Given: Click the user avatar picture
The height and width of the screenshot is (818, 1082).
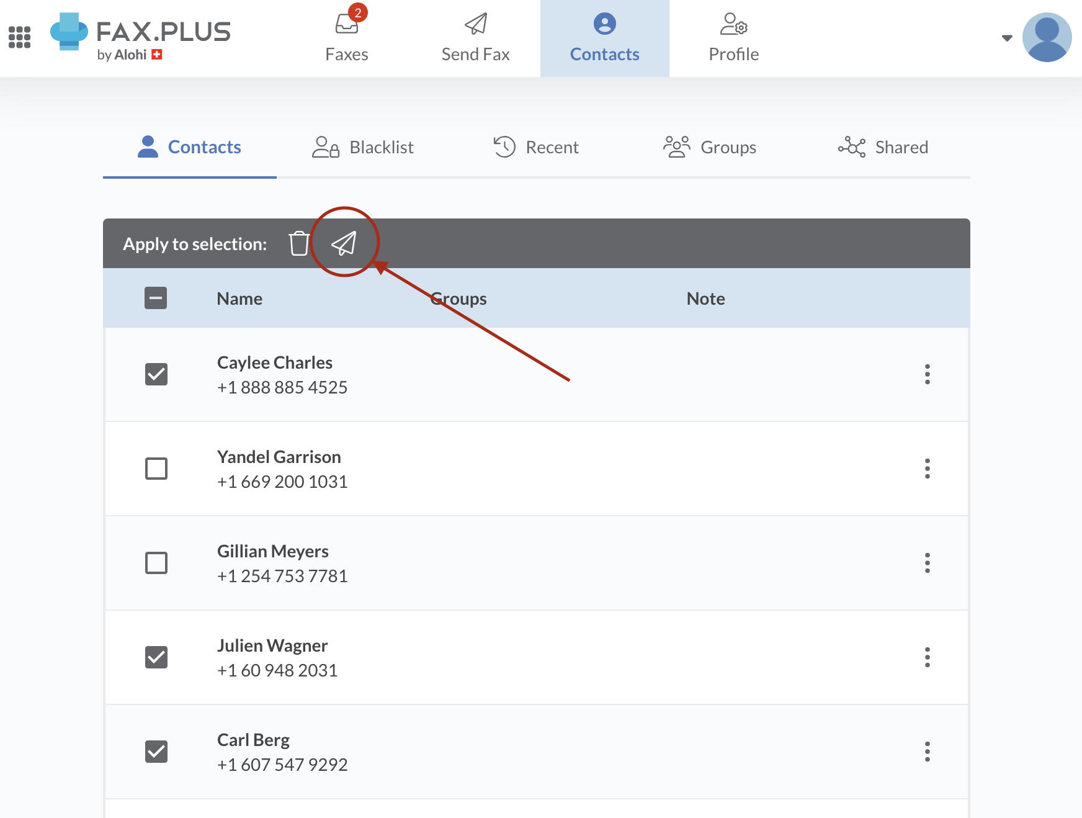Looking at the screenshot, I should (x=1047, y=37).
